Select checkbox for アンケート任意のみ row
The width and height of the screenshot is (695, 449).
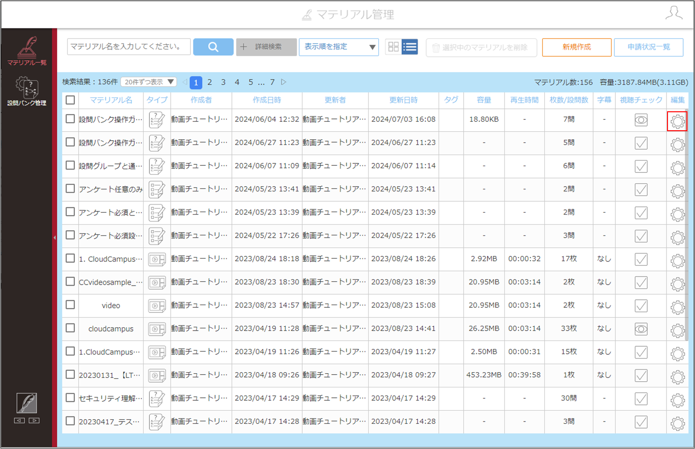click(x=70, y=189)
